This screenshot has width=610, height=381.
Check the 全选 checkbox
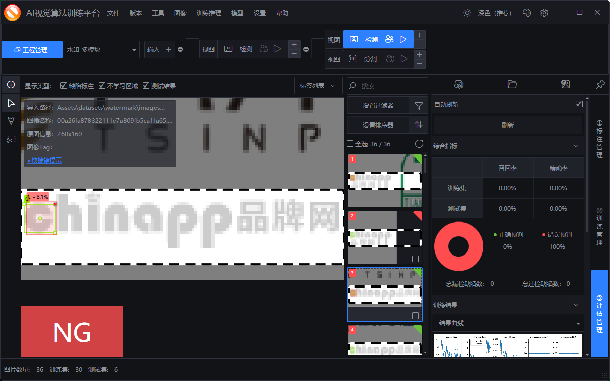coord(350,144)
